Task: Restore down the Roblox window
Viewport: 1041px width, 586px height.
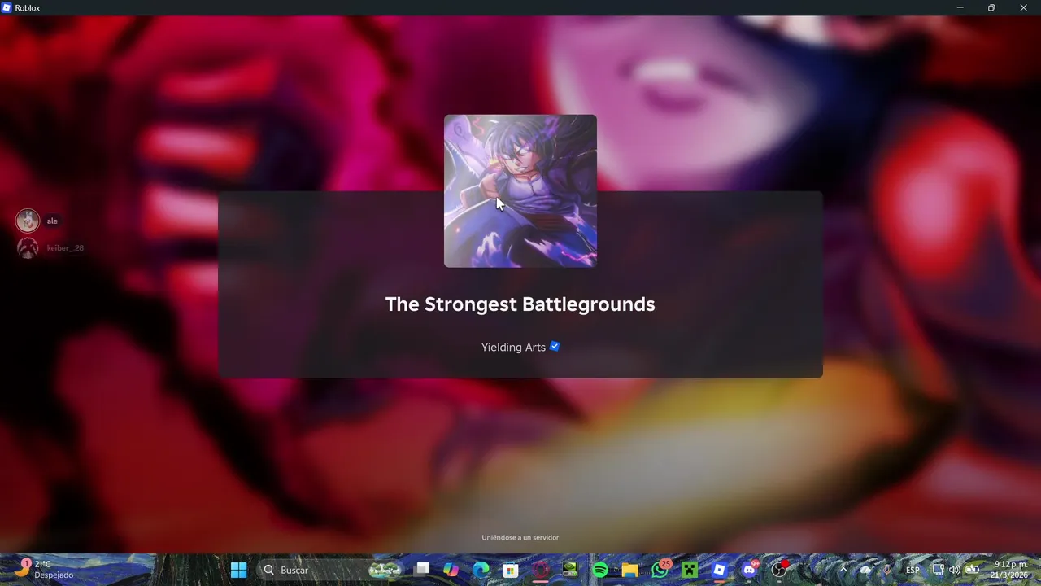Action: [x=991, y=7]
